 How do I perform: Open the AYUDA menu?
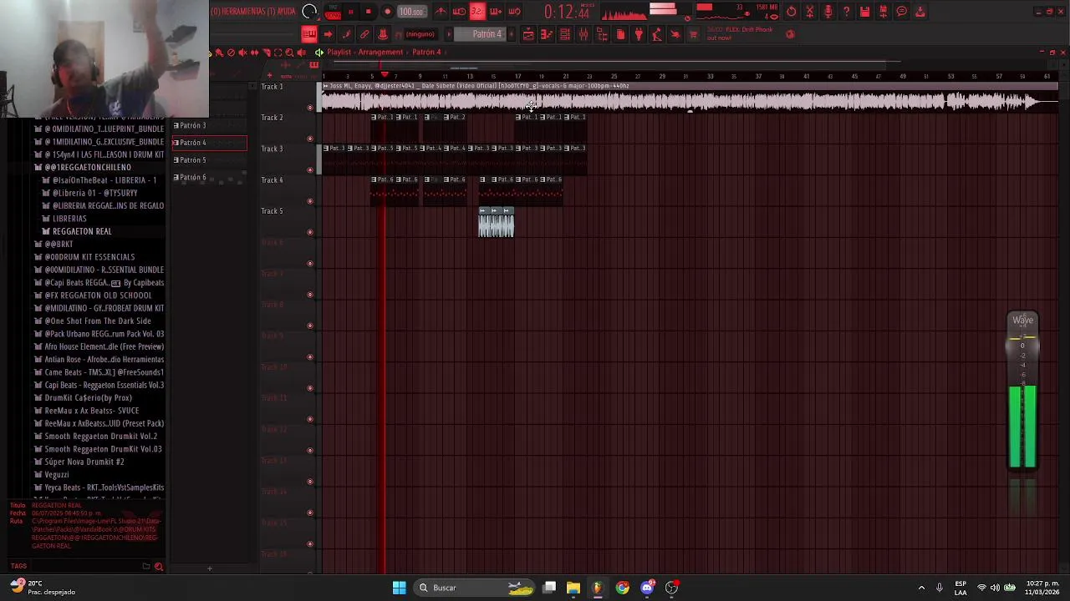tap(286, 11)
